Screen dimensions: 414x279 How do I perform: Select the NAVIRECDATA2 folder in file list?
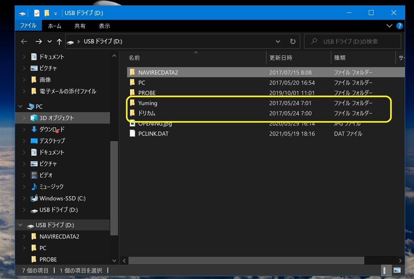pyautogui.click(x=158, y=73)
